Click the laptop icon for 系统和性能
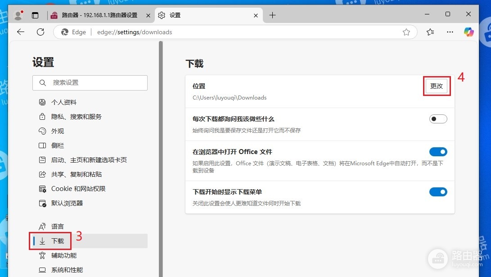This screenshot has width=491, height=277. click(x=42, y=270)
